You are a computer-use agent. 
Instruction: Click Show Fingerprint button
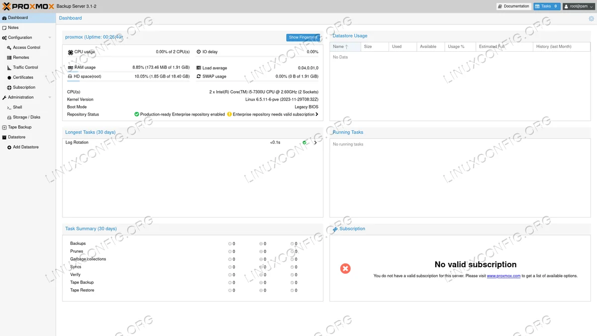tap(303, 37)
